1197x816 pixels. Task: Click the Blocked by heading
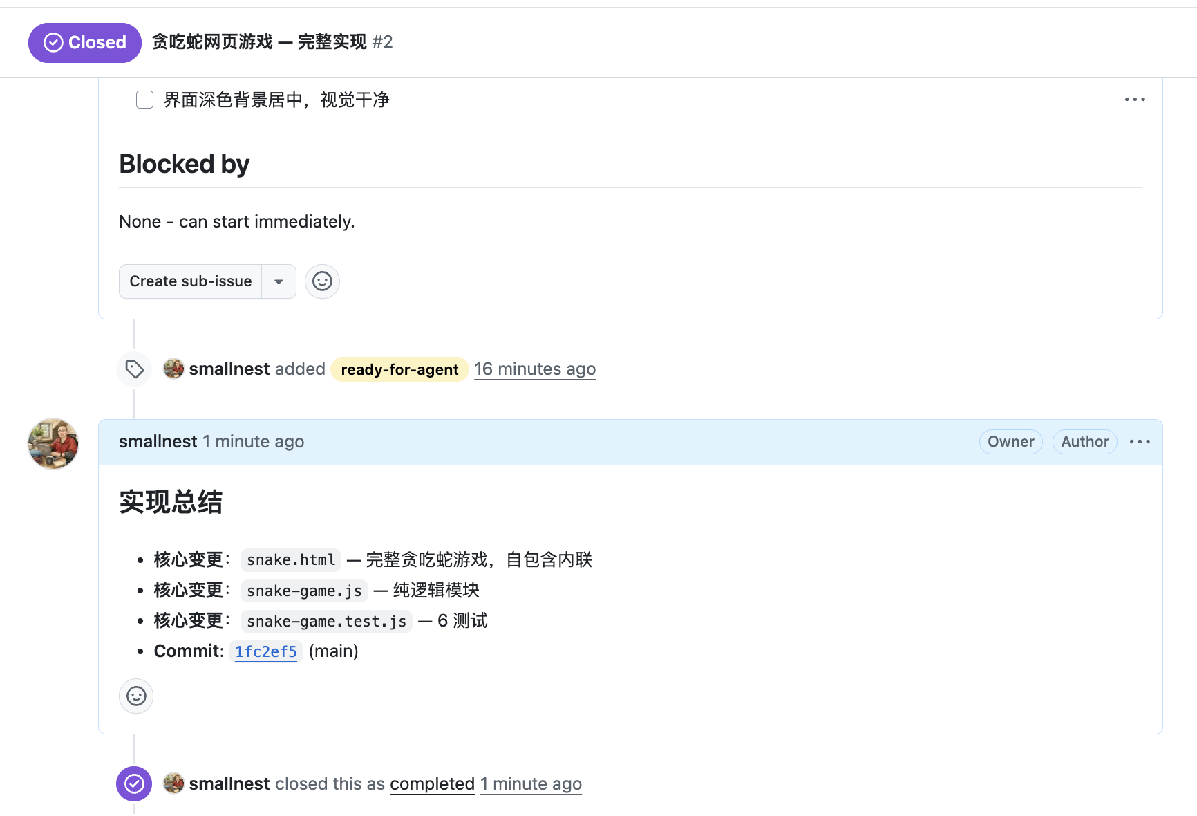pos(185,164)
